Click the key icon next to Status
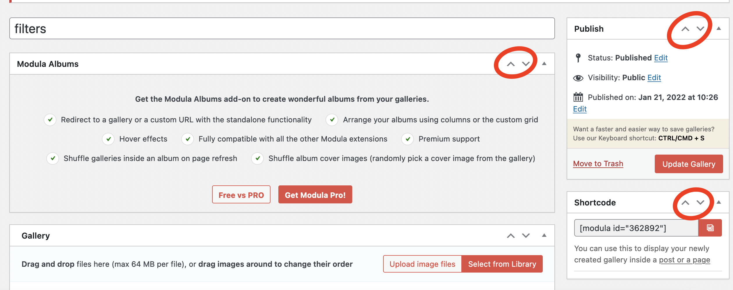The width and height of the screenshot is (733, 290). coord(578,58)
